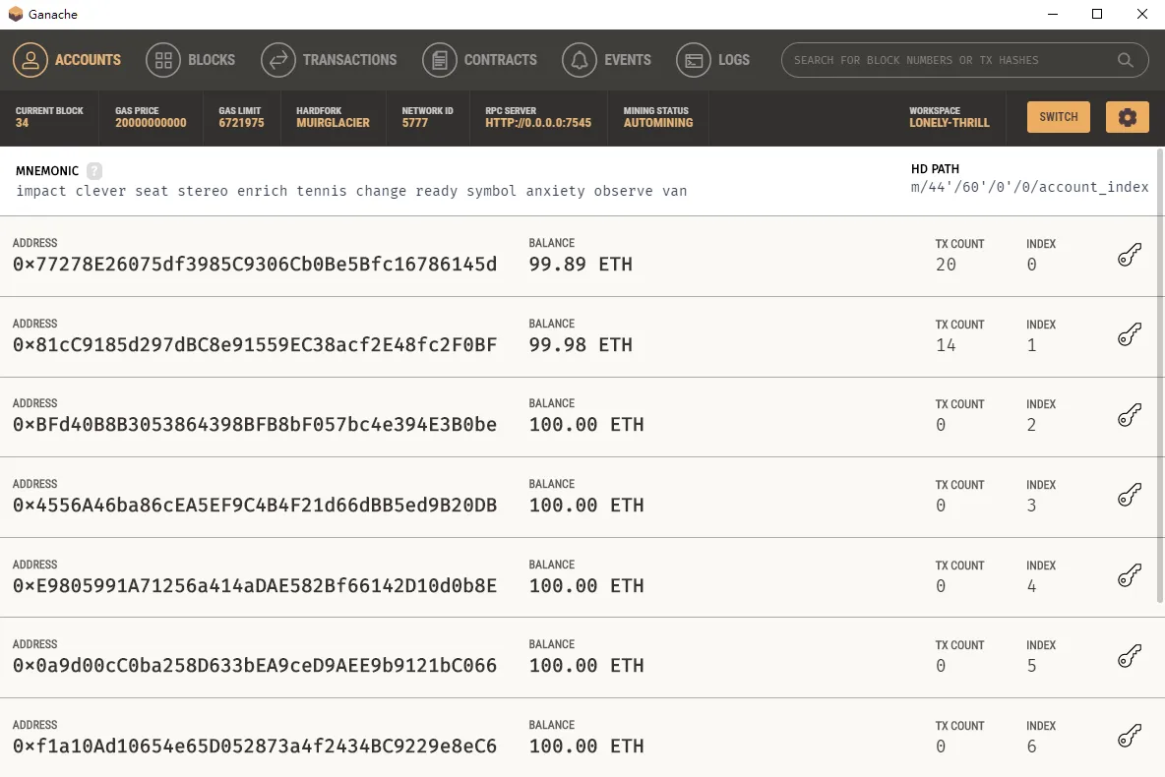1165x777 pixels.
Task: Select the first account address text
Action: point(255,265)
